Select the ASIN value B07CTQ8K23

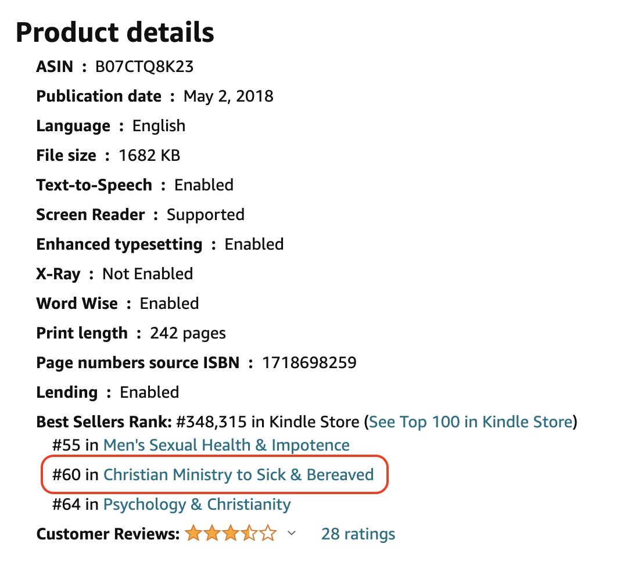coord(144,67)
